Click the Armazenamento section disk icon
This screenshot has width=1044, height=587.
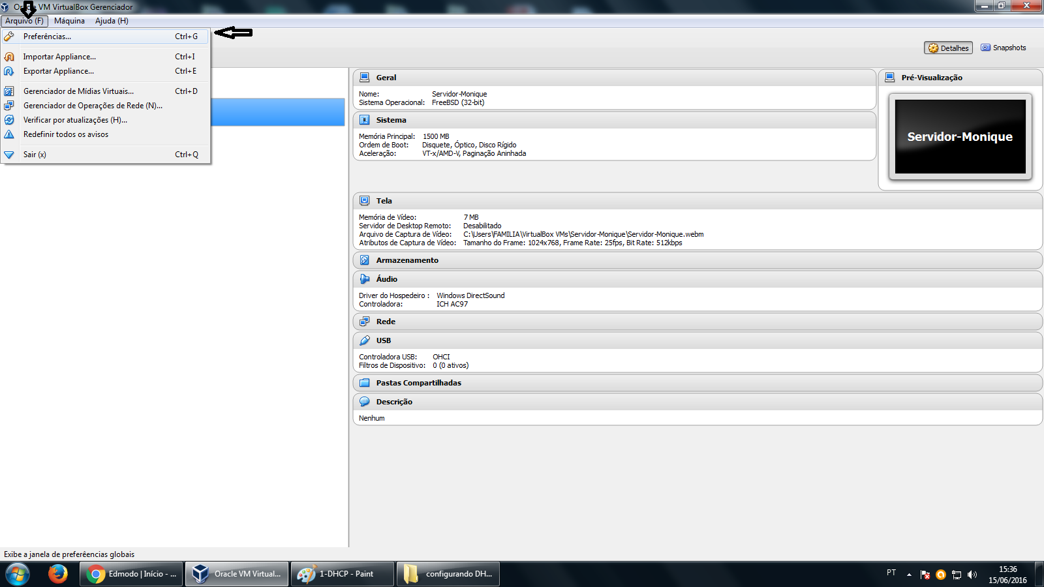click(365, 260)
